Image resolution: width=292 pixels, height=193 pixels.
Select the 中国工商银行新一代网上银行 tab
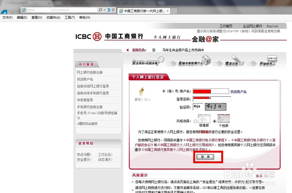[144, 11]
